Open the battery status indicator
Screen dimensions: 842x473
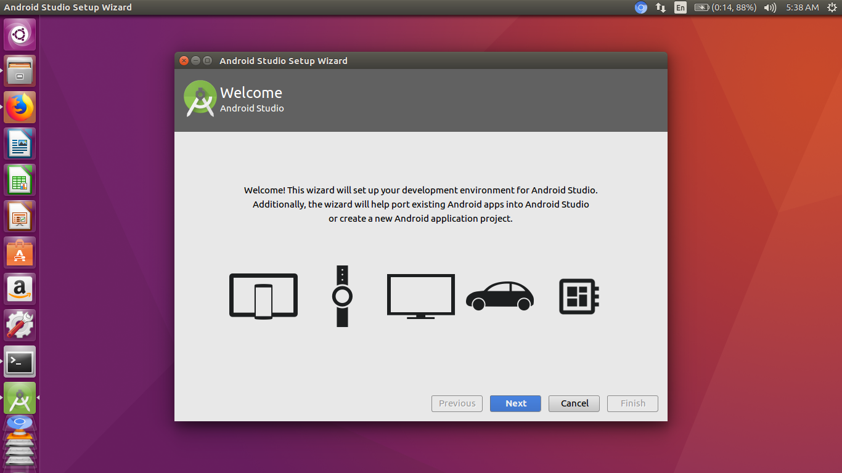coord(725,7)
